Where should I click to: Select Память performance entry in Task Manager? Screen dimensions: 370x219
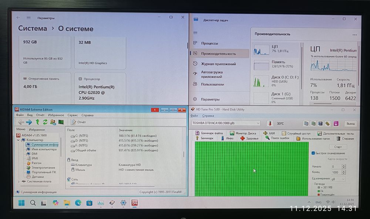[276, 65]
